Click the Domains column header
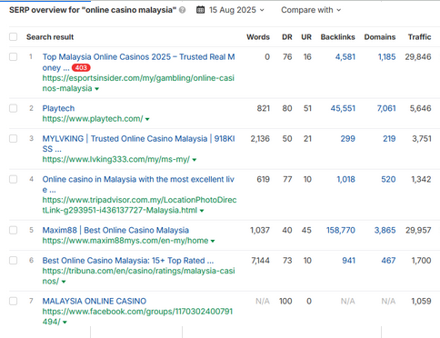Screen dimensions: 440x338 [380, 37]
